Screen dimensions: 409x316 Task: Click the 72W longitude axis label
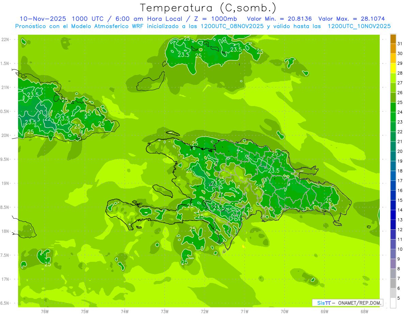204,311
